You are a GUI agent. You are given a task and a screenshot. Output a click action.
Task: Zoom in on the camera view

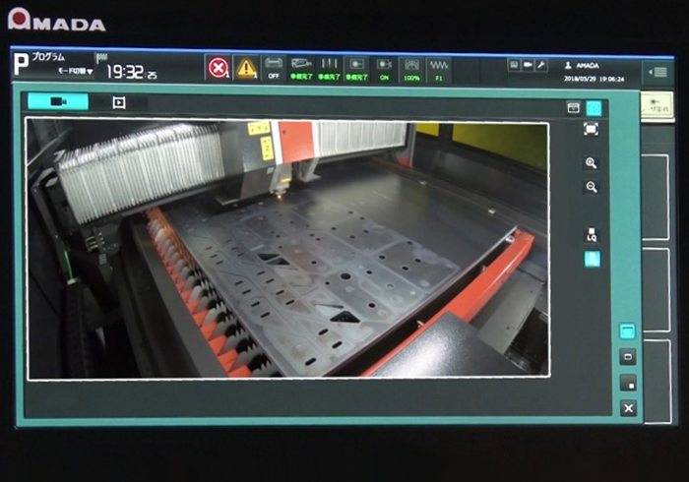(591, 163)
